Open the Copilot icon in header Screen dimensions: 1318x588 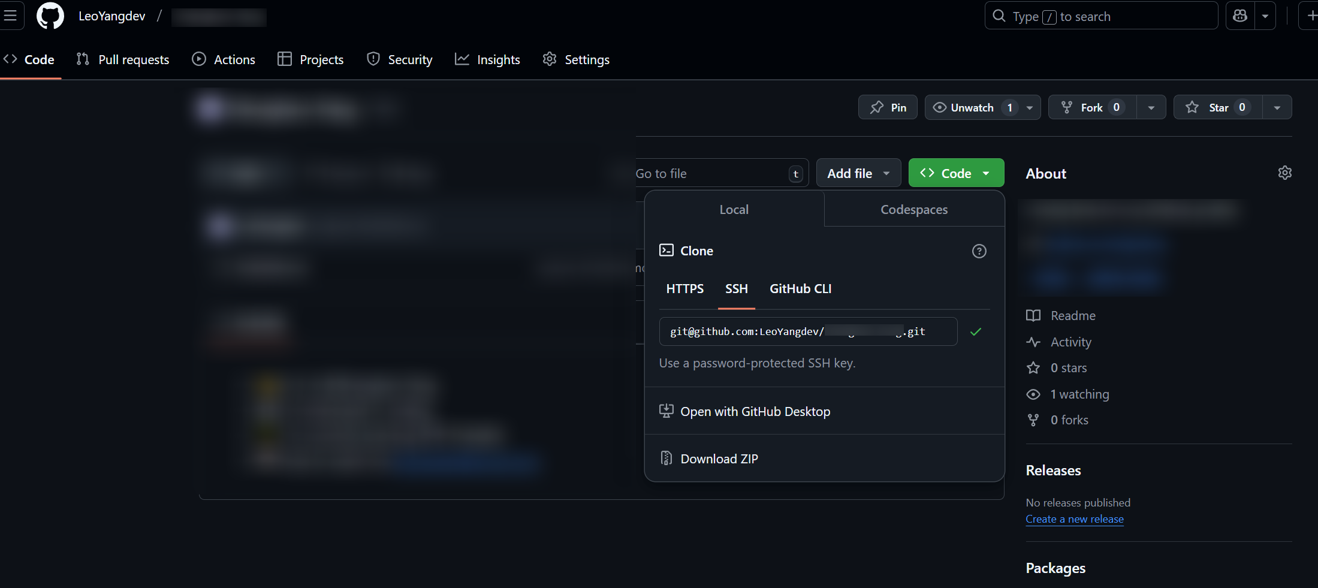[1240, 16]
